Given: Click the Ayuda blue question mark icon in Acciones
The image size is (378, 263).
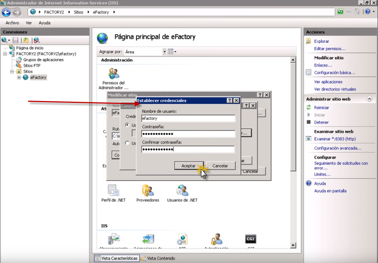Looking at the screenshot, I should point(309,183).
